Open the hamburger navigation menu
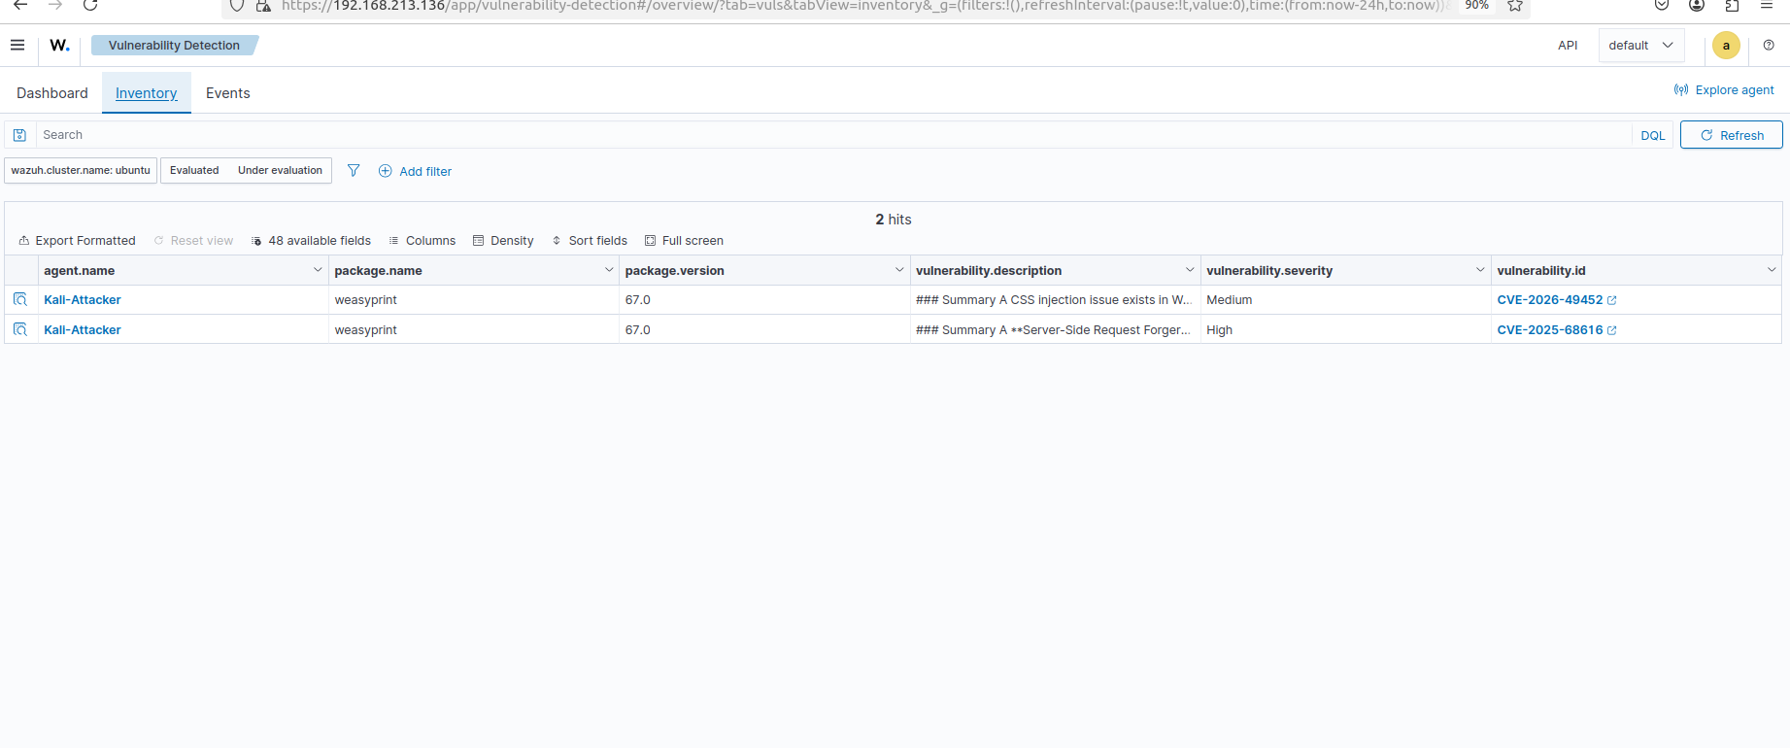Image resolution: width=1790 pixels, height=748 pixels. (17, 45)
